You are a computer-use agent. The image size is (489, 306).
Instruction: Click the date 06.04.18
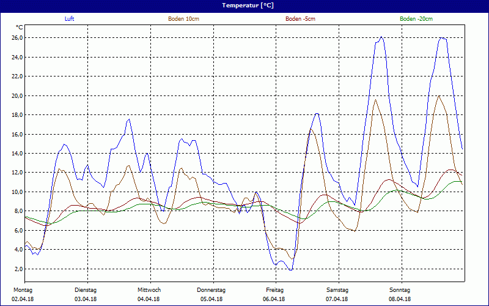[x=273, y=299]
